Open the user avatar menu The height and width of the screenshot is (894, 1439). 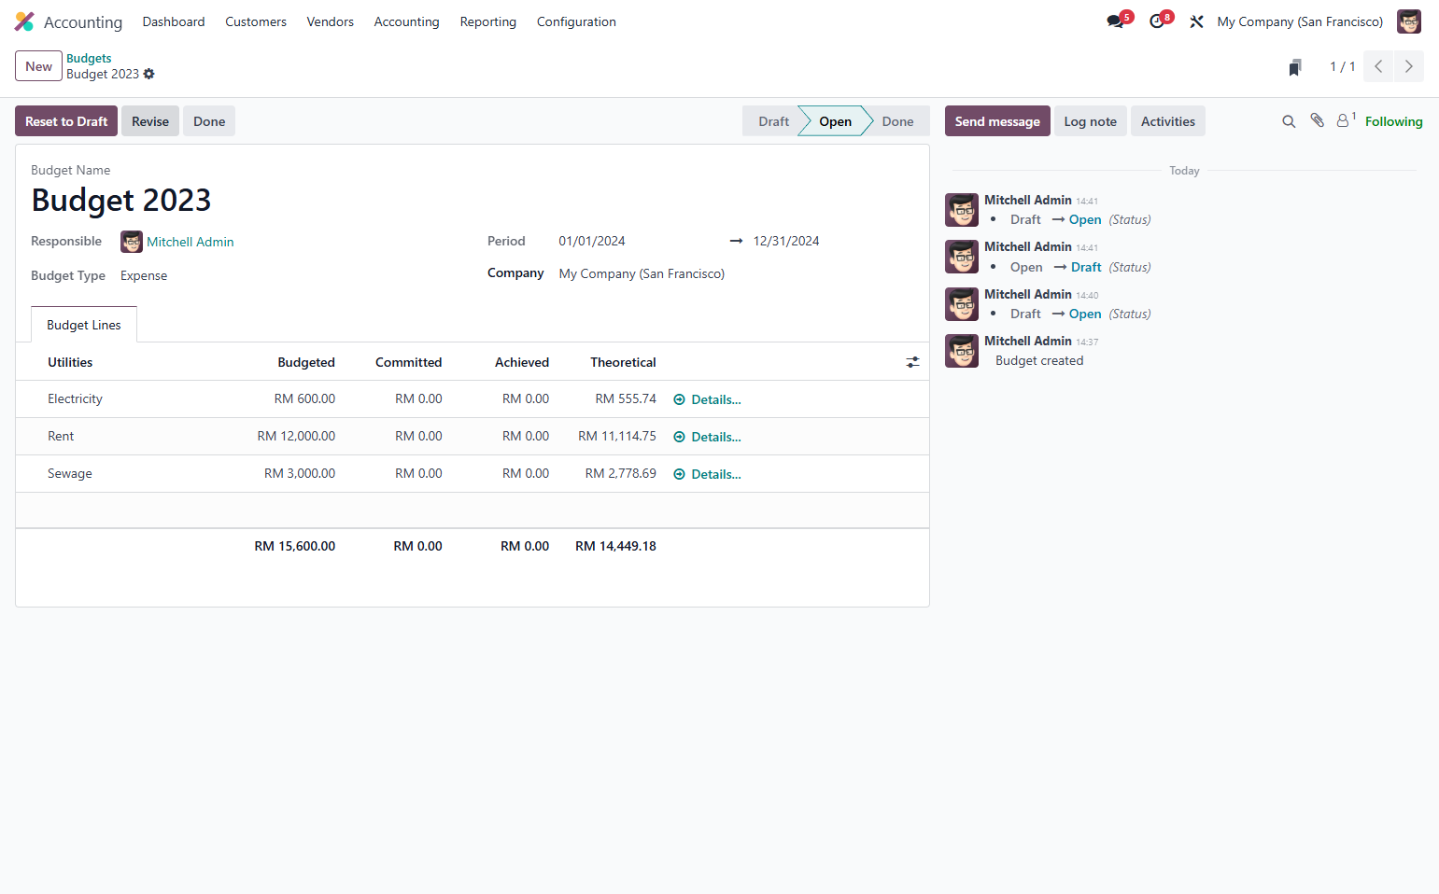[x=1409, y=21]
